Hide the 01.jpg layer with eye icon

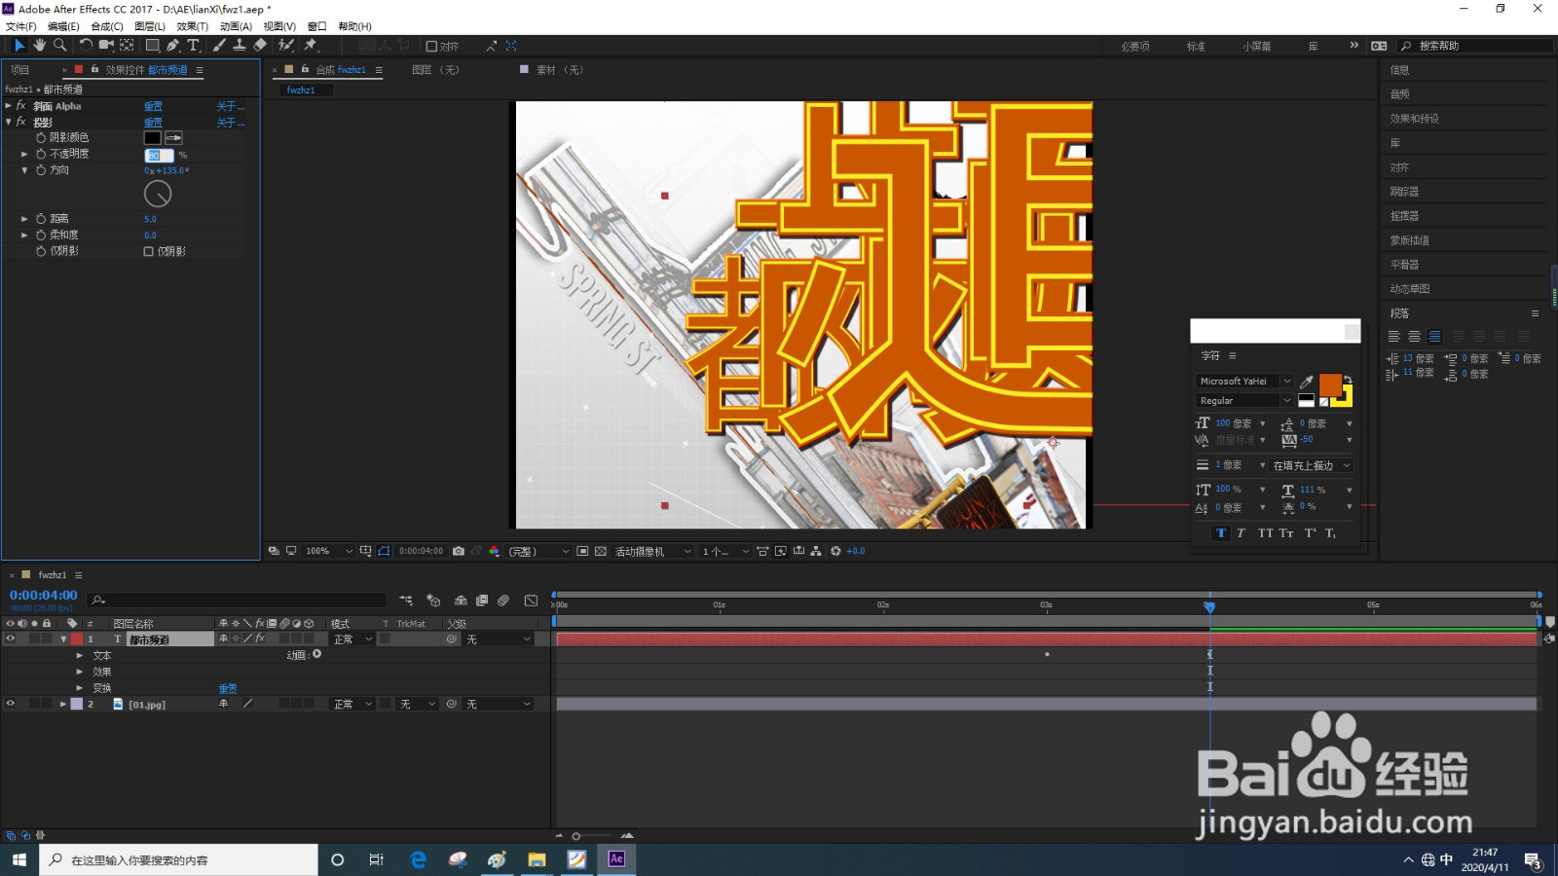[11, 704]
